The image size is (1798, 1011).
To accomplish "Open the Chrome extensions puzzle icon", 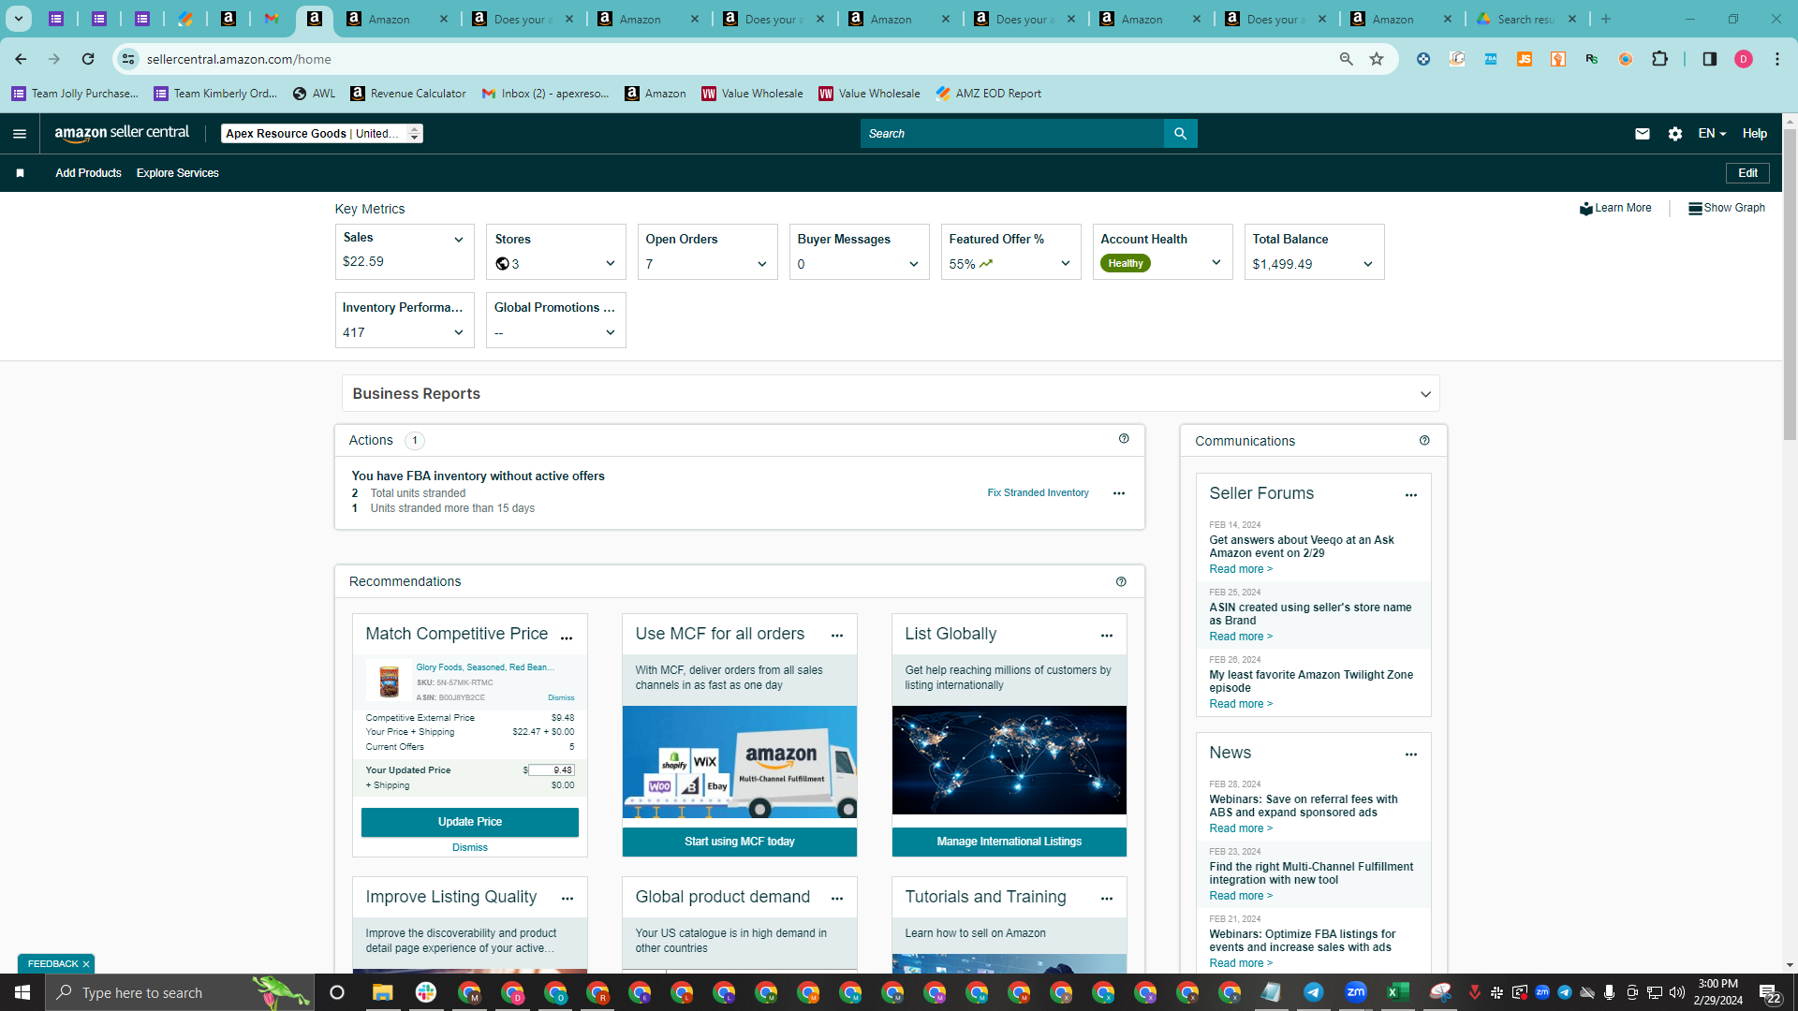I will coord(1659,59).
